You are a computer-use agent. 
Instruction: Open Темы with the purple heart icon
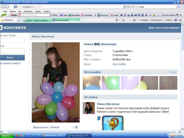pos(64,15)
